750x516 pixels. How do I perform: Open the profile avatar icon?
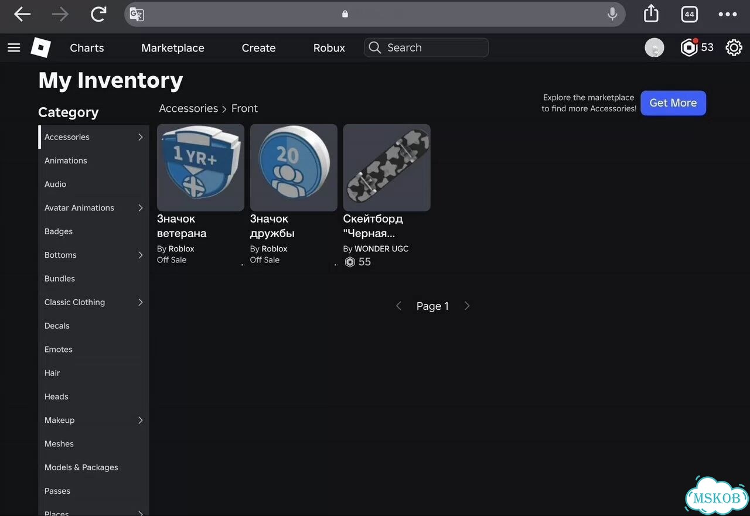(654, 47)
